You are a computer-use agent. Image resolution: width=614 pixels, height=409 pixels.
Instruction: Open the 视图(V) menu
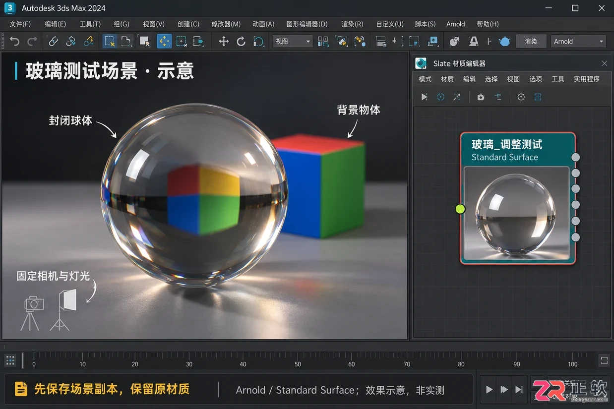click(x=154, y=24)
